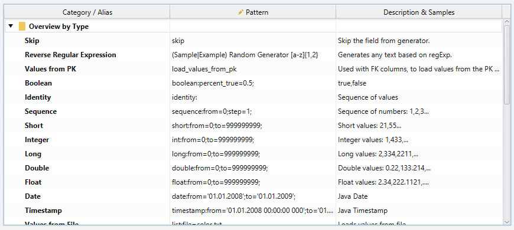
Task: Select the Double row
Action: click(253, 168)
